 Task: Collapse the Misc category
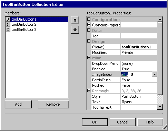pos(89,58)
